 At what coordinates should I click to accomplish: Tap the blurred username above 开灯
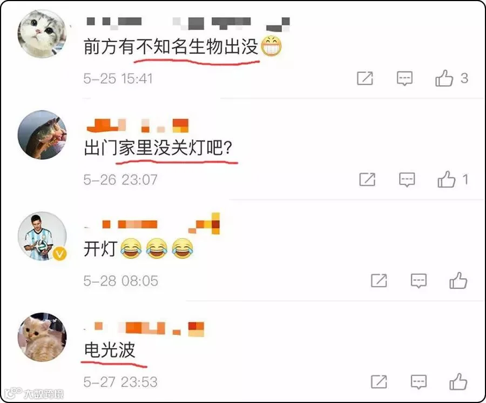tap(152, 224)
